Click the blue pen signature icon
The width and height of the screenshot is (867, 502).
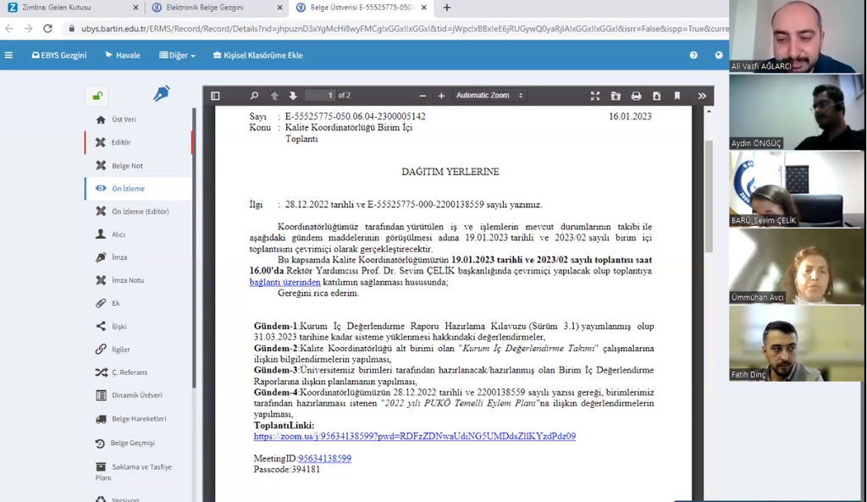tap(161, 94)
